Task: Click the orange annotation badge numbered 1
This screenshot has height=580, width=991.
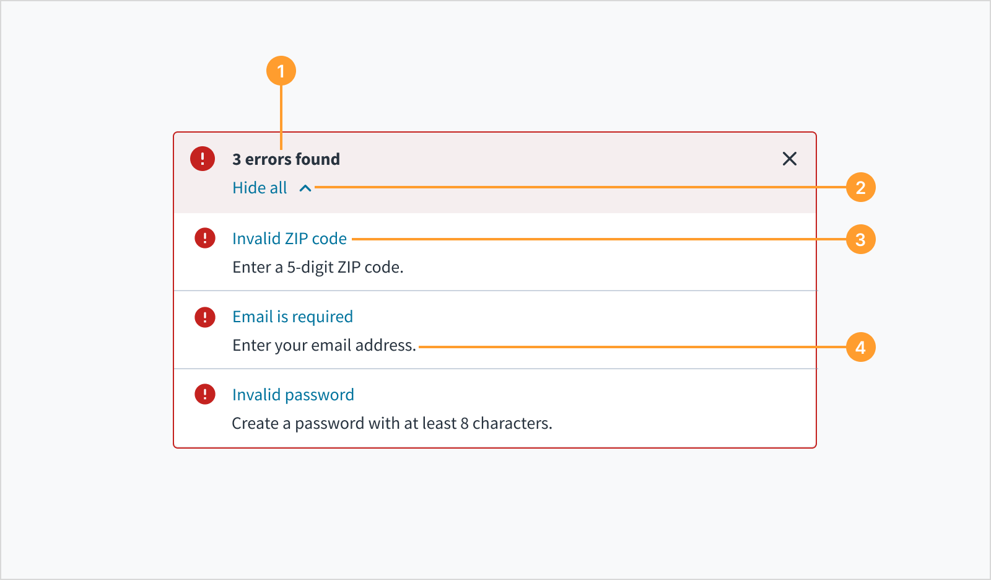Action: (281, 71)
